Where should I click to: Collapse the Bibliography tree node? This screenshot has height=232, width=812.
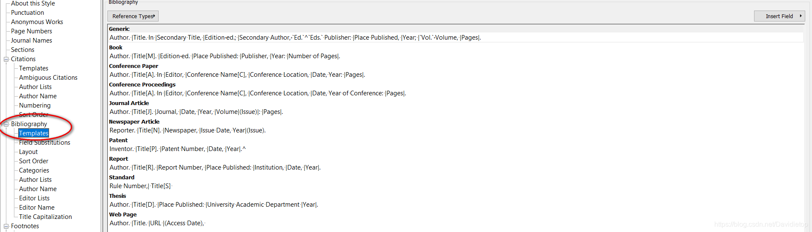coord(6,124)
